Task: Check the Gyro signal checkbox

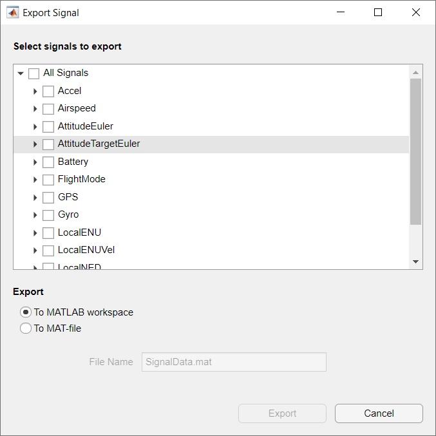Action: [48, 215]
